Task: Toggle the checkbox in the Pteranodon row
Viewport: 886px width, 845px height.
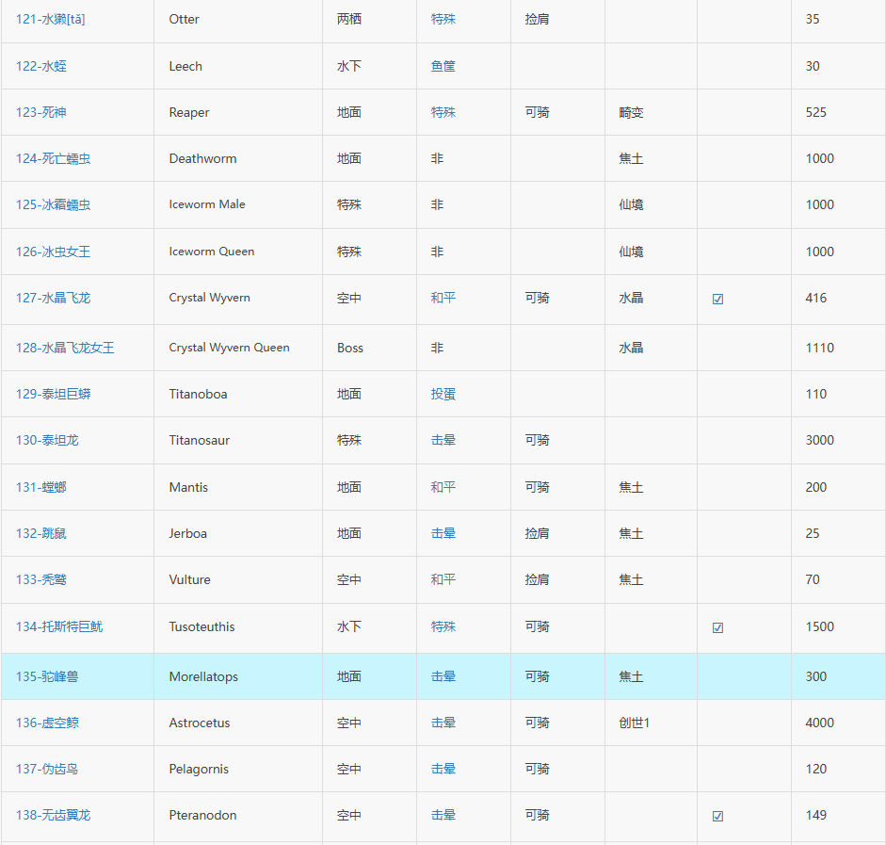Action: point(717,816)
